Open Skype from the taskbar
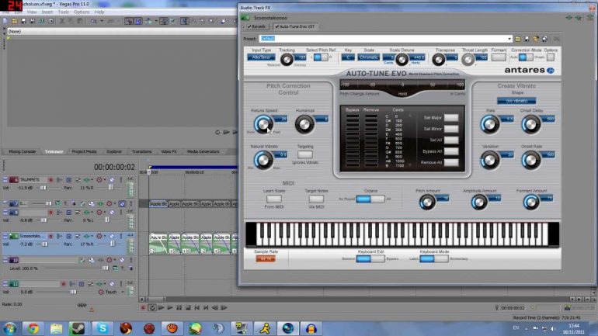This screenshot has height=336, width=598. click(x=103, y=328)
